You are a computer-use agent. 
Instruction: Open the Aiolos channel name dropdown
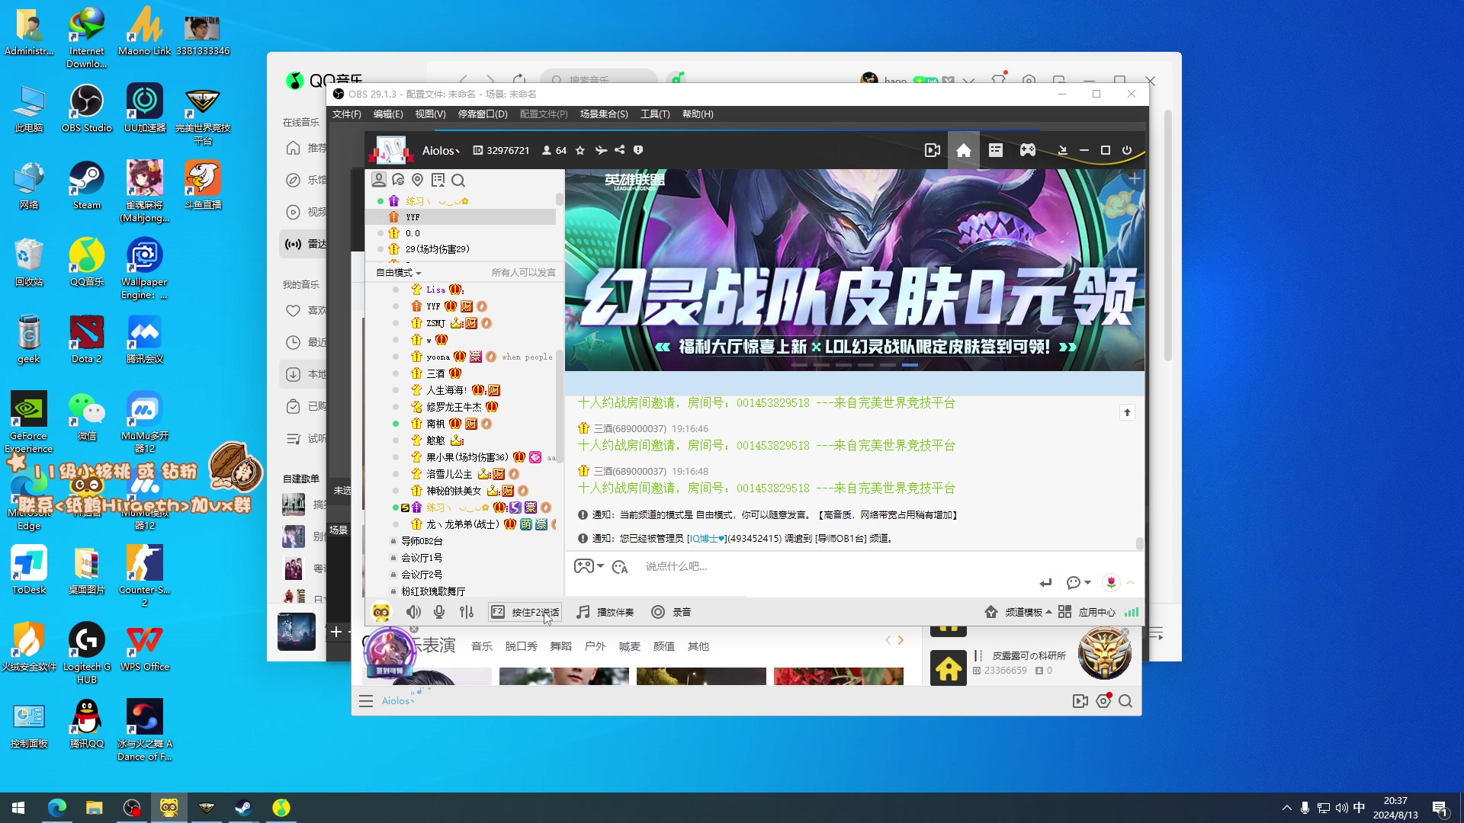point(441,151)
